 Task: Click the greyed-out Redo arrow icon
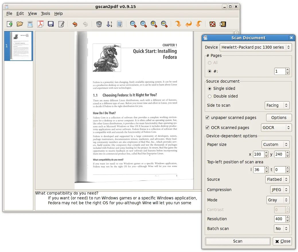tap(85, 24)
